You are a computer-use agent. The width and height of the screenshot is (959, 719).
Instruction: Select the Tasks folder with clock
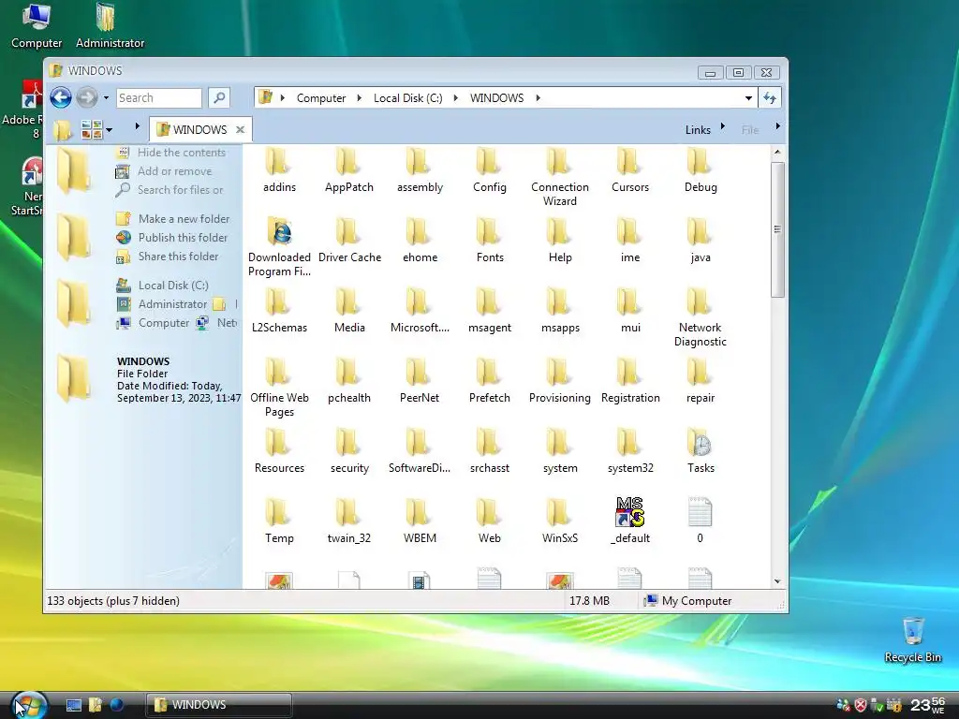(701, 451)
